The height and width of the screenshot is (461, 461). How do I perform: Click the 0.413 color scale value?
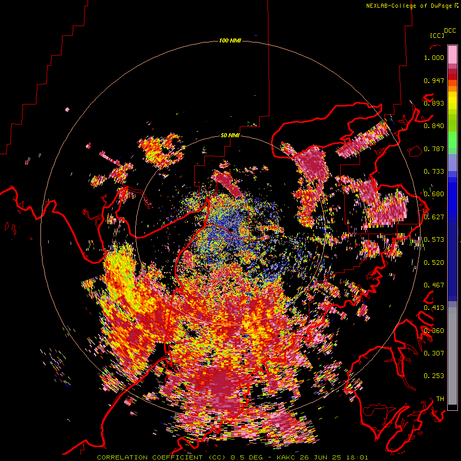click(434, 308)
